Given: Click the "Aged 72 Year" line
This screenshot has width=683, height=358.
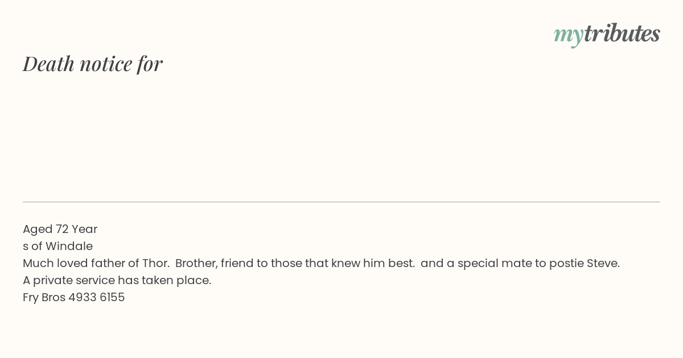Looking at the screenshot, I should [60, 229].
